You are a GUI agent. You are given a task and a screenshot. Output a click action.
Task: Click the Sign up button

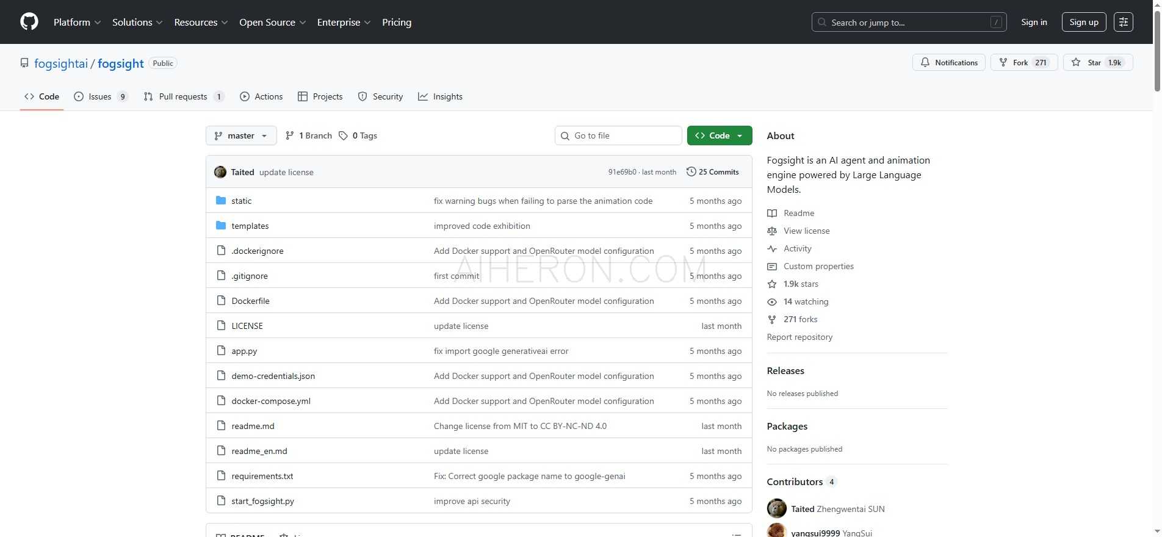tap(1083, 22)
